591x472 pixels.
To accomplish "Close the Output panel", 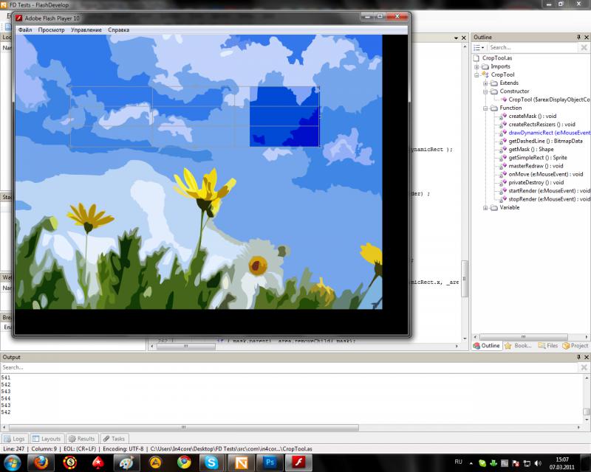I will [x=587, y=357].
